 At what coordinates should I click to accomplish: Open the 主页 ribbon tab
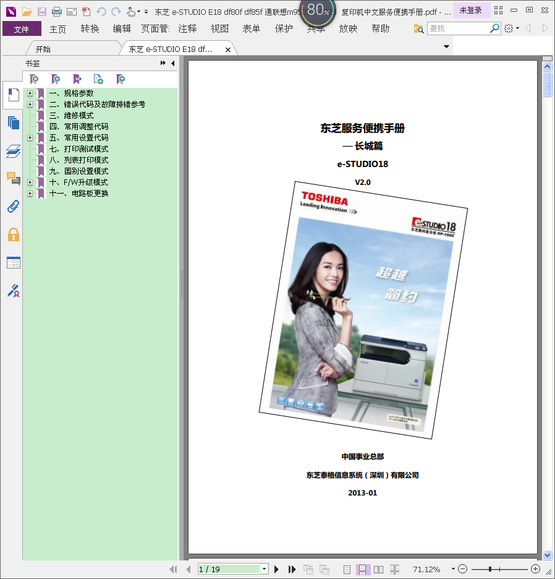tap(57, 29)
